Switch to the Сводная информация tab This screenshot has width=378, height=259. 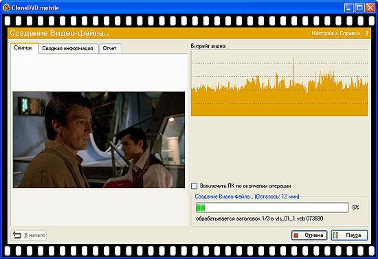click(x=69, y=48)
